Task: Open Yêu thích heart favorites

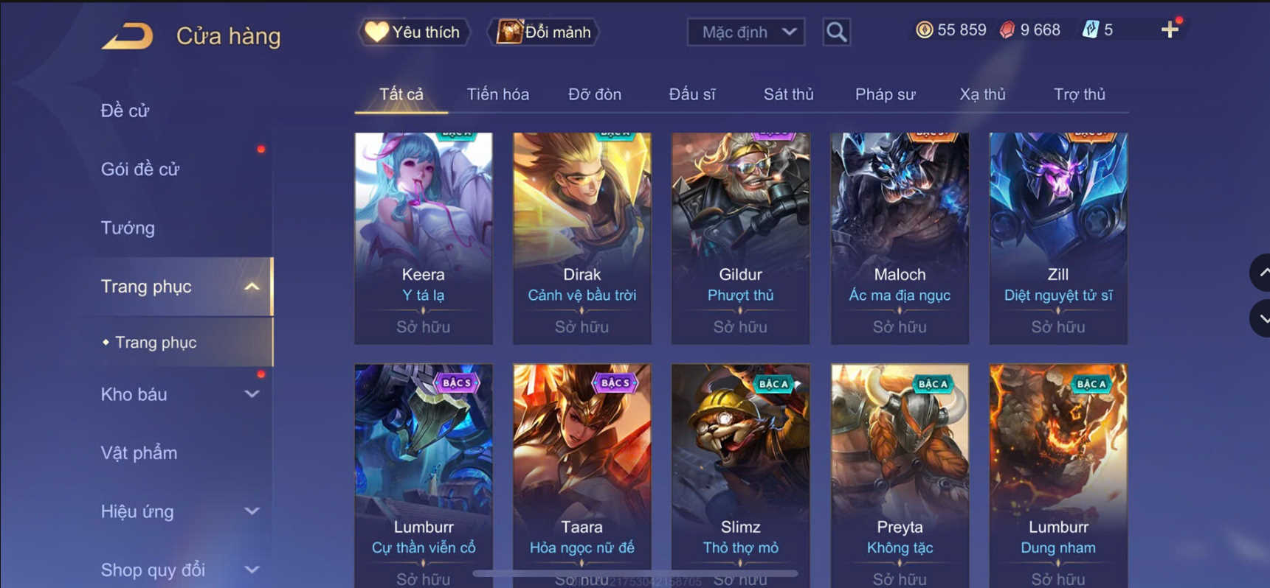Action: pyautogui.click(x=413, y=32)
